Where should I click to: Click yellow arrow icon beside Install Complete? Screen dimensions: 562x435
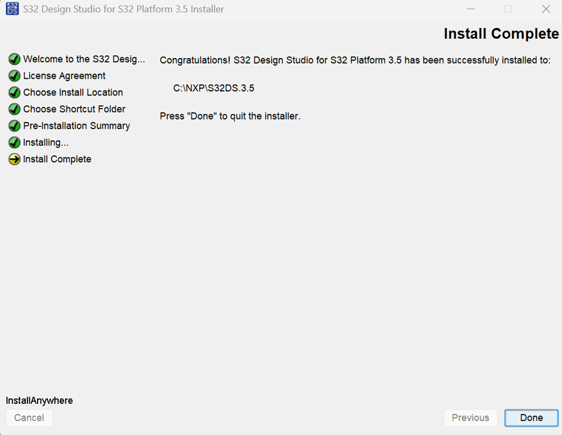tap(14, 159)
